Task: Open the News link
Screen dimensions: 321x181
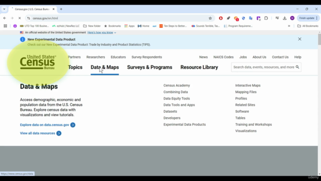Action: (x=203, y=57)
